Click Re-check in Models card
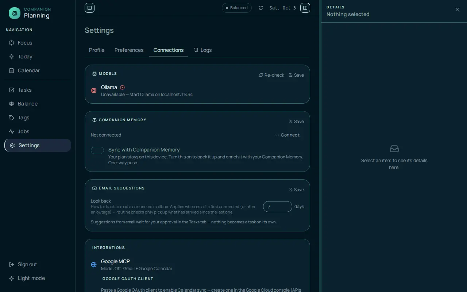 tap(271, 75)
